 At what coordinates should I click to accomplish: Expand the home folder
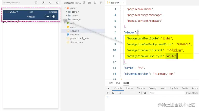[66, 15]
